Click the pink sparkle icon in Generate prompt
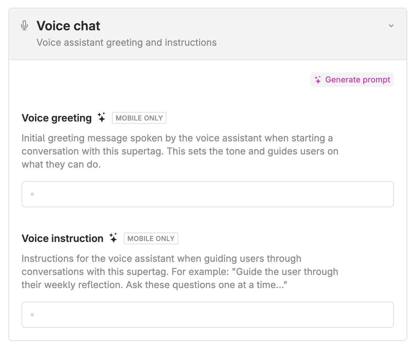This screenshot has height=348, width=417. coord(318,80)
